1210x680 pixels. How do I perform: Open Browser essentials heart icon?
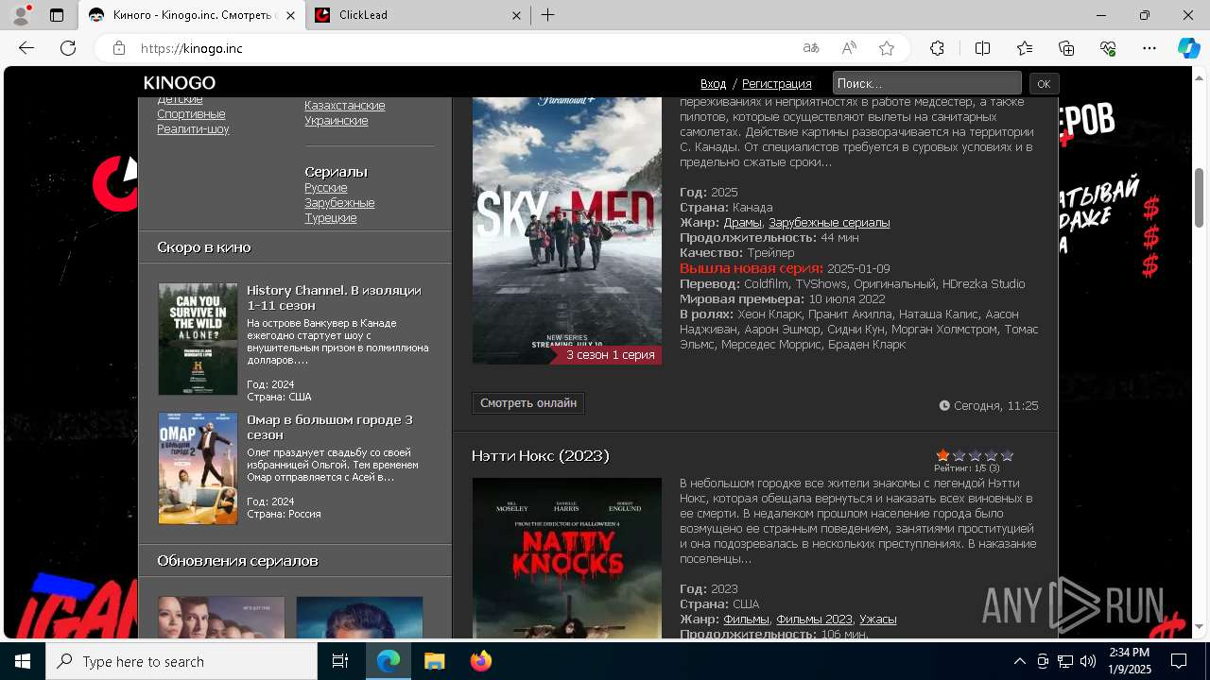pyautogui.click(x=1108, y=48)
